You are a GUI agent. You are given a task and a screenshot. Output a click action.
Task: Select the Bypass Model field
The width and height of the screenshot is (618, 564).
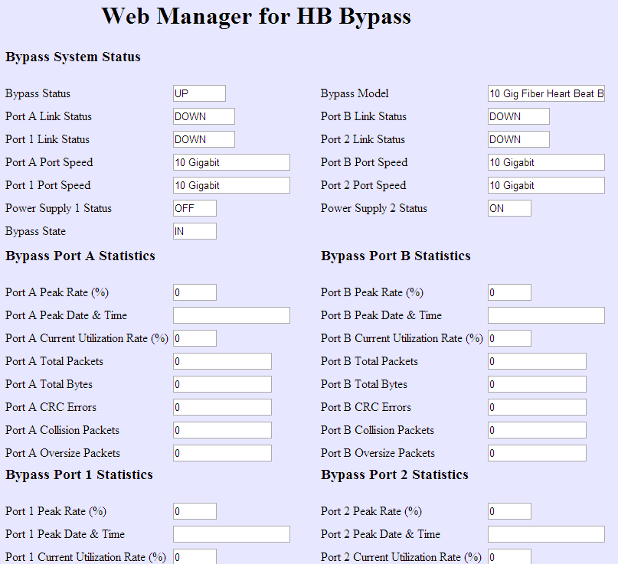(x=546, y=93)
